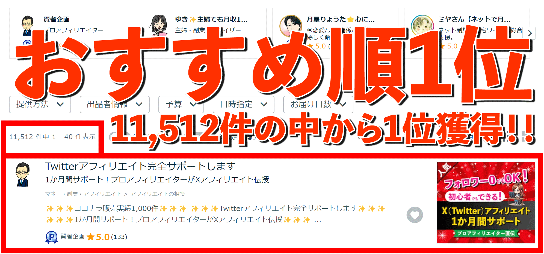This screenshot has width=544, height=254.
Task: Click the マネー・副業・アフィリエイト category breadcrumb
Action: pyautogui.click(x=83, y=194)
